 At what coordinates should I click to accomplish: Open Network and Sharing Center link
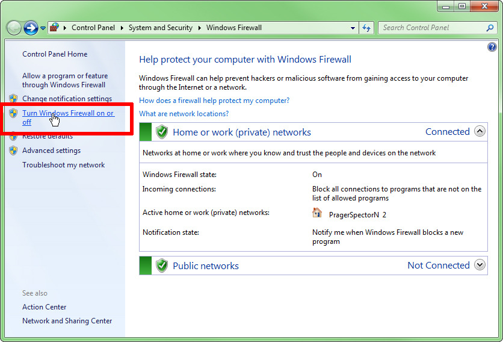[x=67, y=321]
